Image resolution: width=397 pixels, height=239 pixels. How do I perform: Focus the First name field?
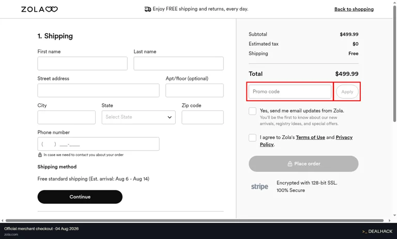pyautogui.click(x=83, y=63)
